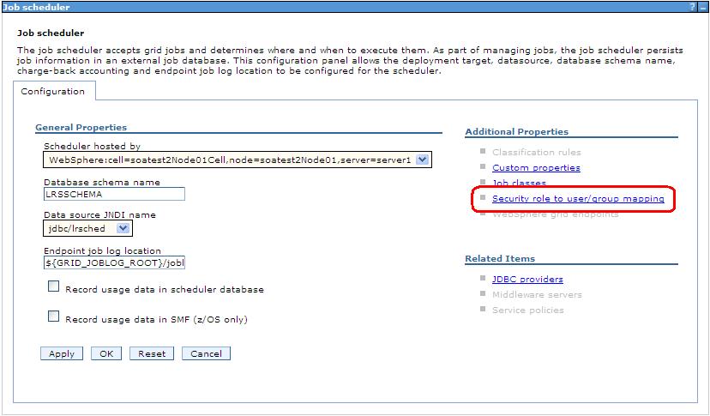This screenshot has width=710, height=416.
Task: Enable Record usage data in scheduler database
Action: pyautogui.click(x=53, y=287)
